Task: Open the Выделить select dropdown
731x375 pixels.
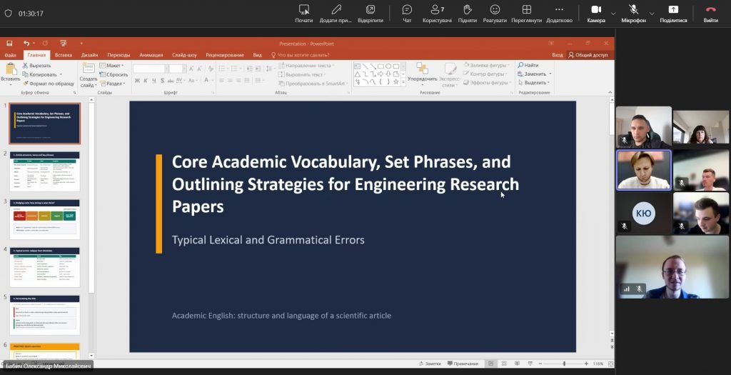Action: [x=534, y=83]
